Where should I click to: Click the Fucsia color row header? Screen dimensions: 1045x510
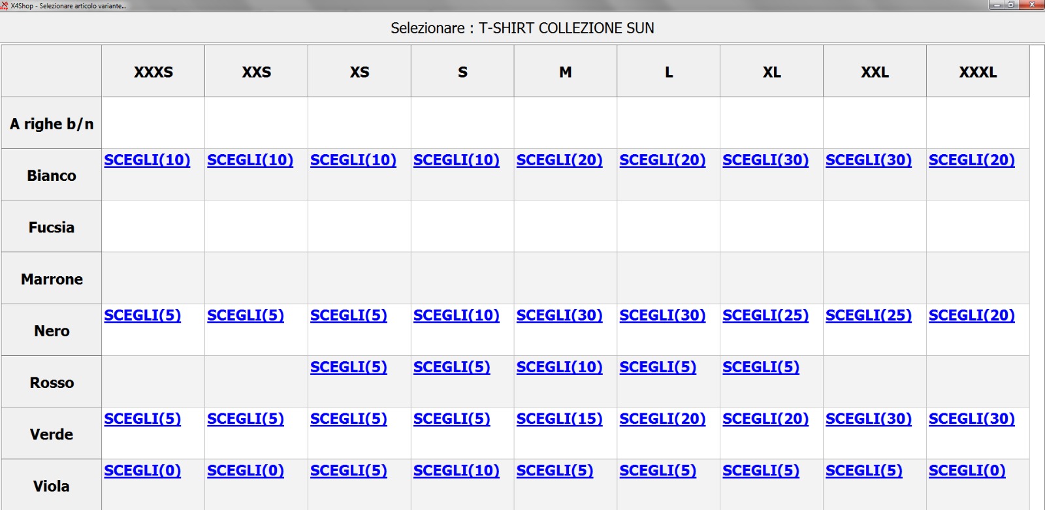tap(52, 227)
